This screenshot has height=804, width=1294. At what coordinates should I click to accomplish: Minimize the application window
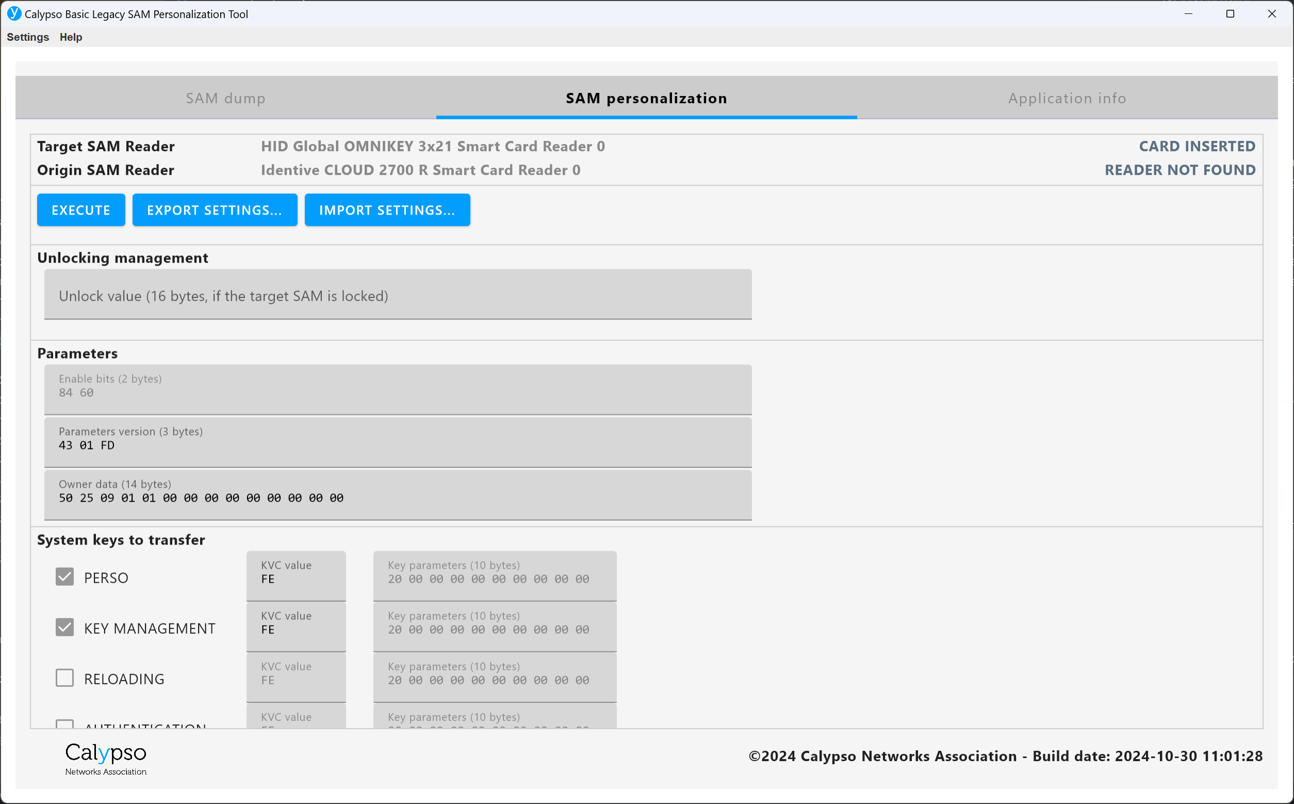coord(1189,14)
